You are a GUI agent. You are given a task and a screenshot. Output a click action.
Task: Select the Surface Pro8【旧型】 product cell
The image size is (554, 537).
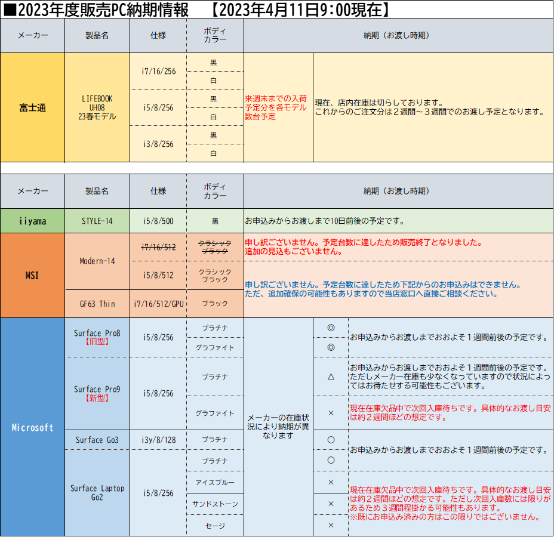[97, 338]
